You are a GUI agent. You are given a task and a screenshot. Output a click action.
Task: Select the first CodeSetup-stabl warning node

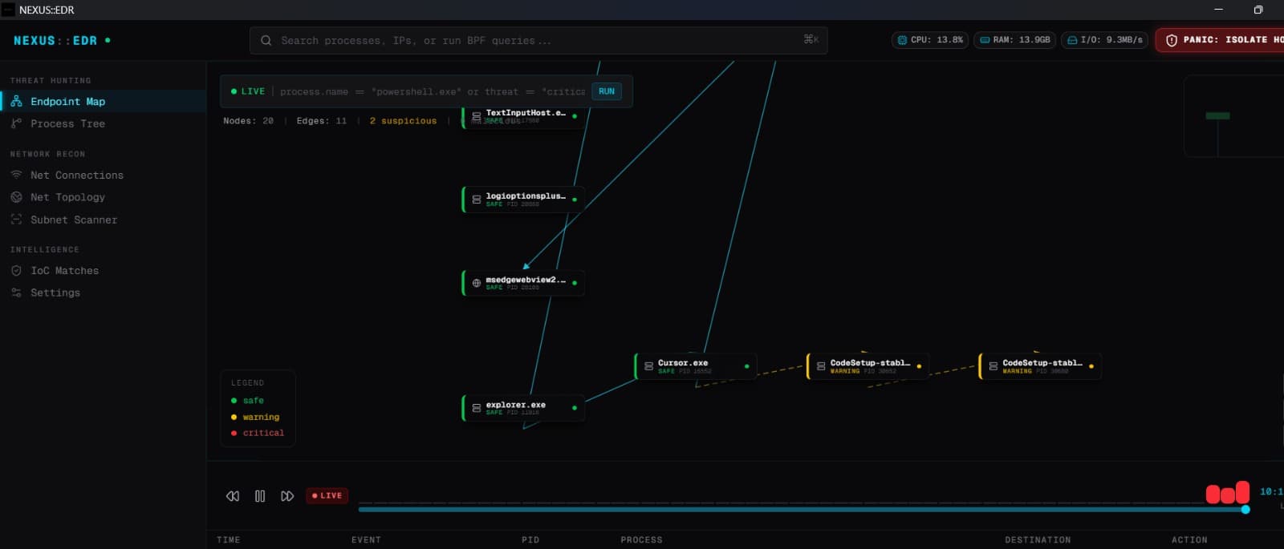[868, 366]
